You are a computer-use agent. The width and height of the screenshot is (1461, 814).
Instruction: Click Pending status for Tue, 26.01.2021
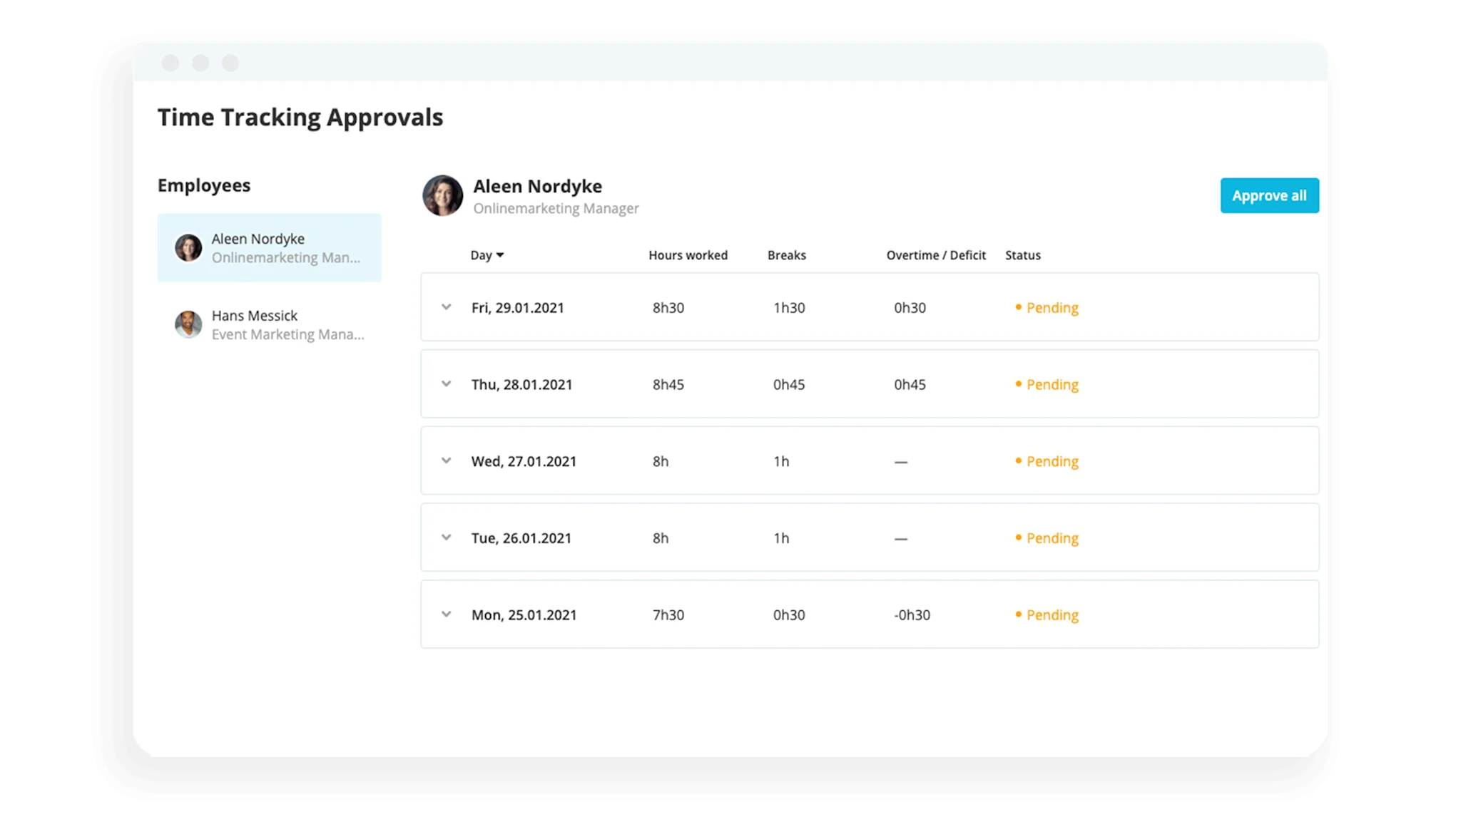tap(1052, 538)
